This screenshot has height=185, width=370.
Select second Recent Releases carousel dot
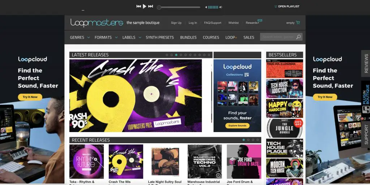pyautogui.click(x=248, y=140)
